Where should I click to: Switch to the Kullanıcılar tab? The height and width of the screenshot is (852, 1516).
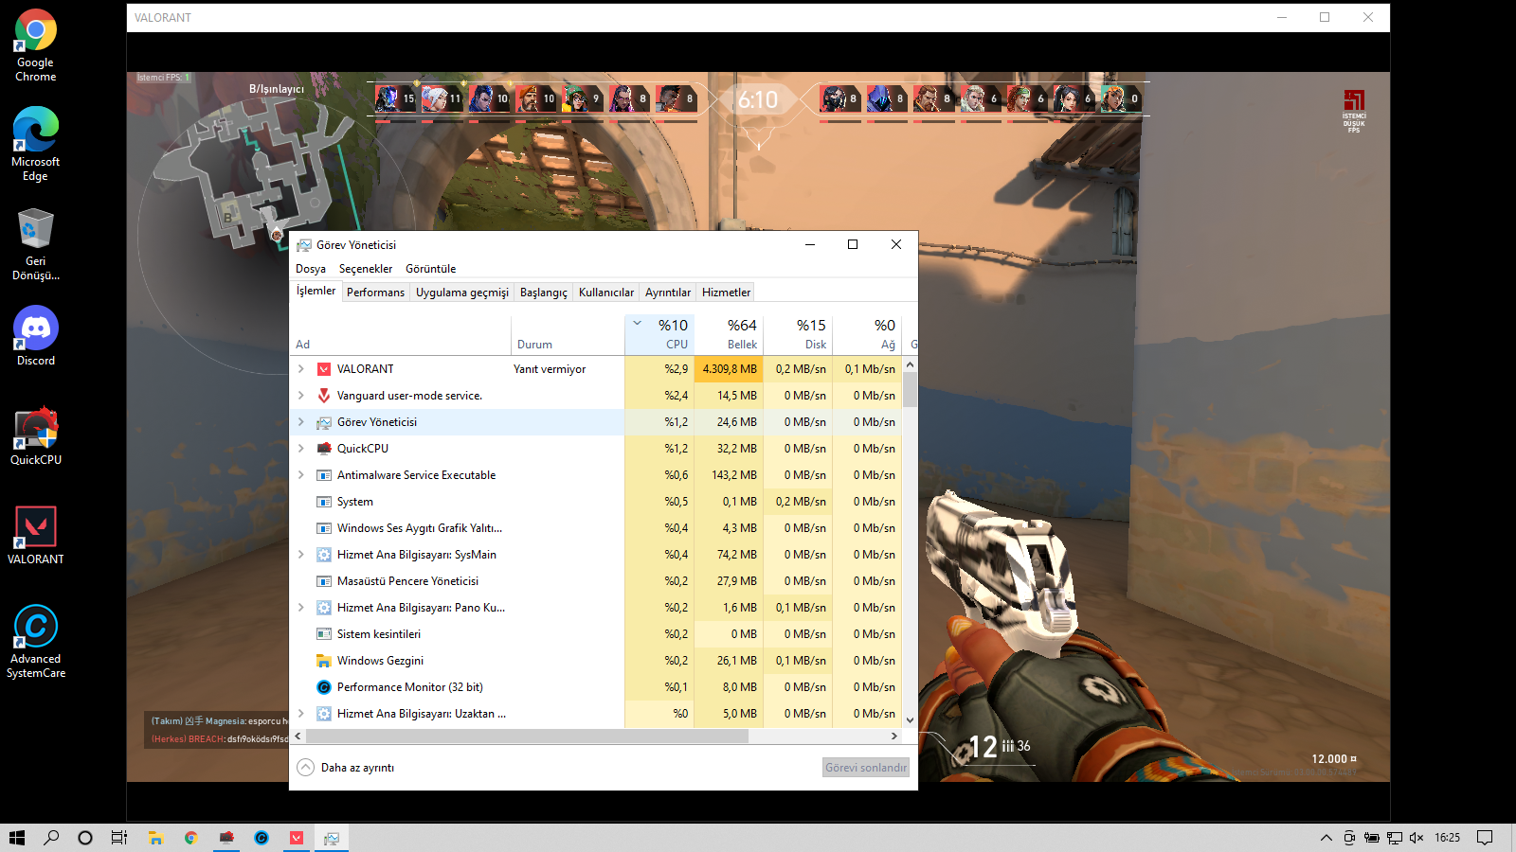(606, 293)
